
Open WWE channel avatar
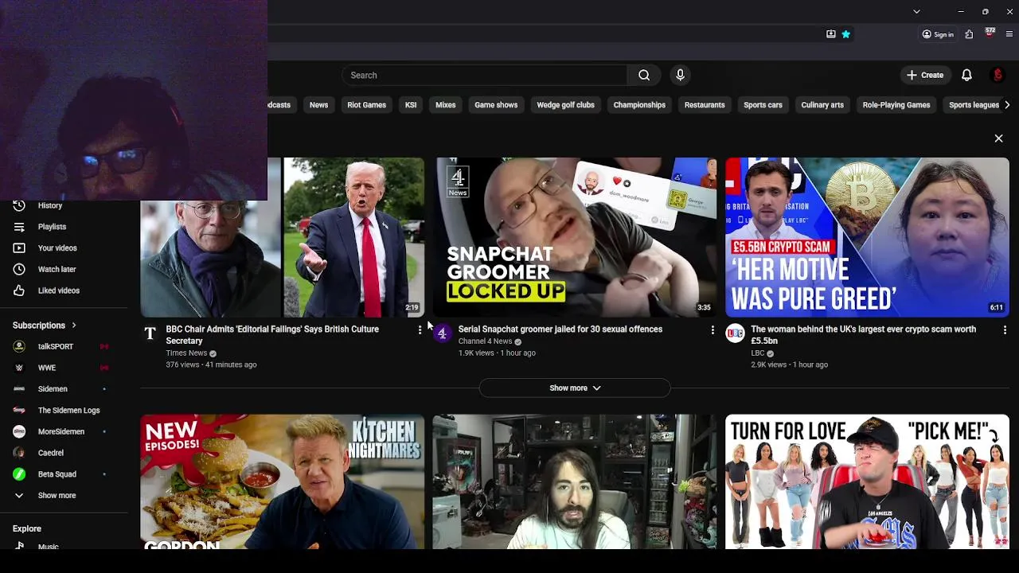coord(19,368)
